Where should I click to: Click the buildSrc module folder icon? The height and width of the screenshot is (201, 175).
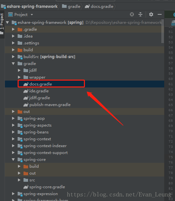pos(20,57)
